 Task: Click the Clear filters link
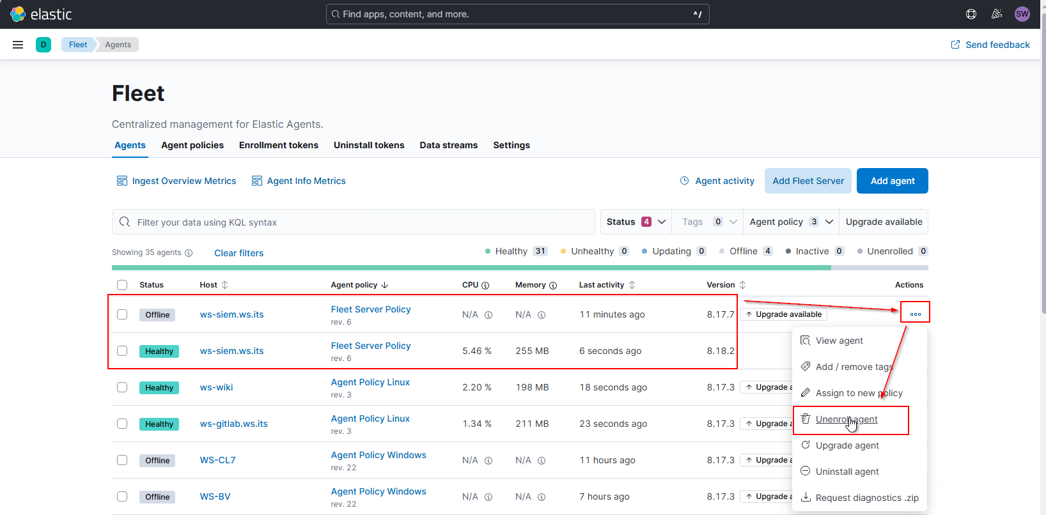coord(238,253)
